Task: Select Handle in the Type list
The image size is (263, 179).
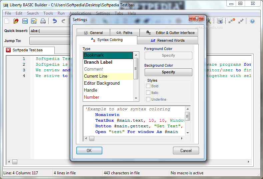Action: coord(108,90)
